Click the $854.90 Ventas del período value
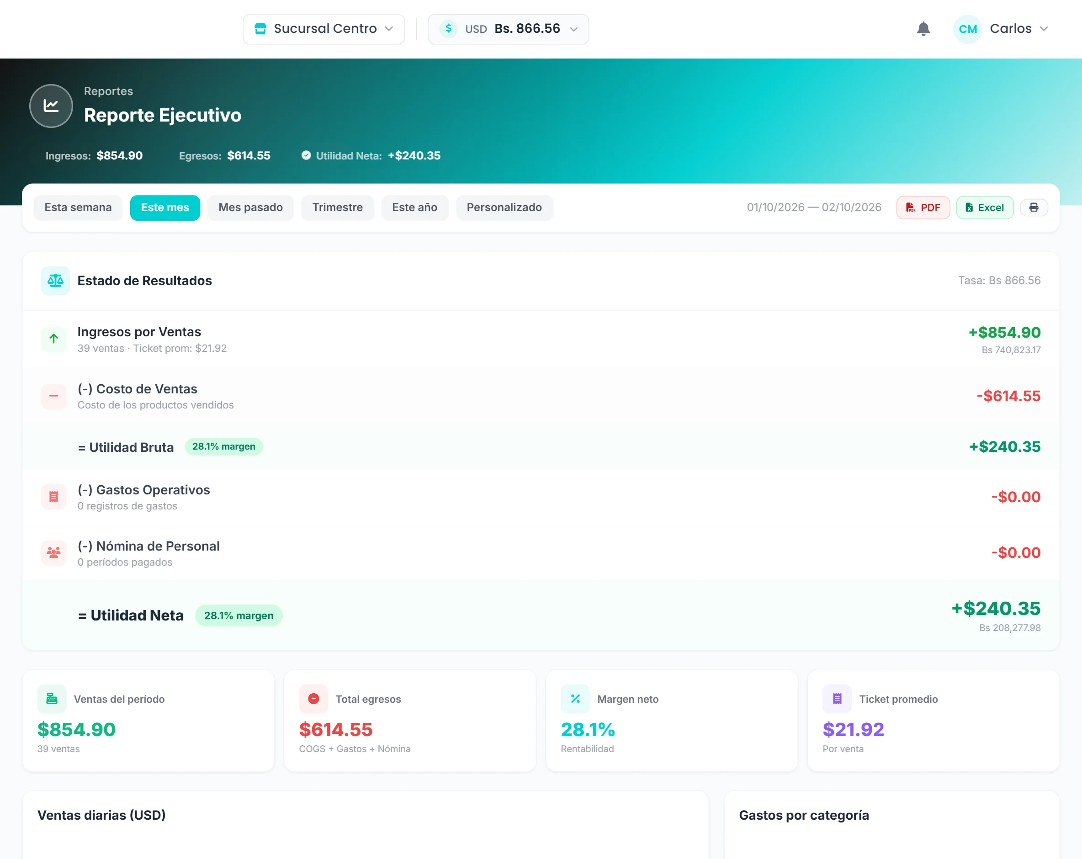 (76, 730)
